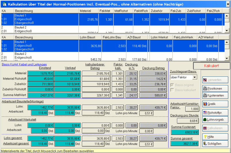Toggle the Basis kalkuliert checkbox
This screenshot has width=231, height=153.
(172, 90)
